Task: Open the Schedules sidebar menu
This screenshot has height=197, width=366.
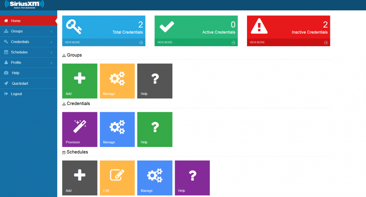Action: pos(29,52)
